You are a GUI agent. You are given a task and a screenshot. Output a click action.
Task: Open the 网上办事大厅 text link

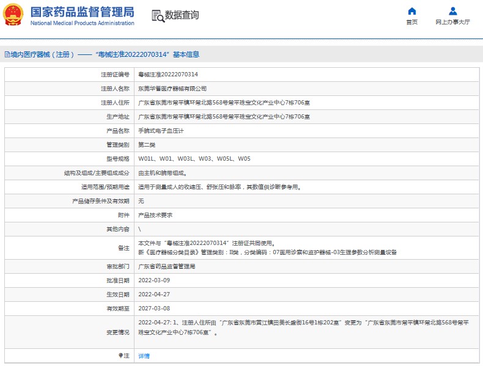(452, 22)
